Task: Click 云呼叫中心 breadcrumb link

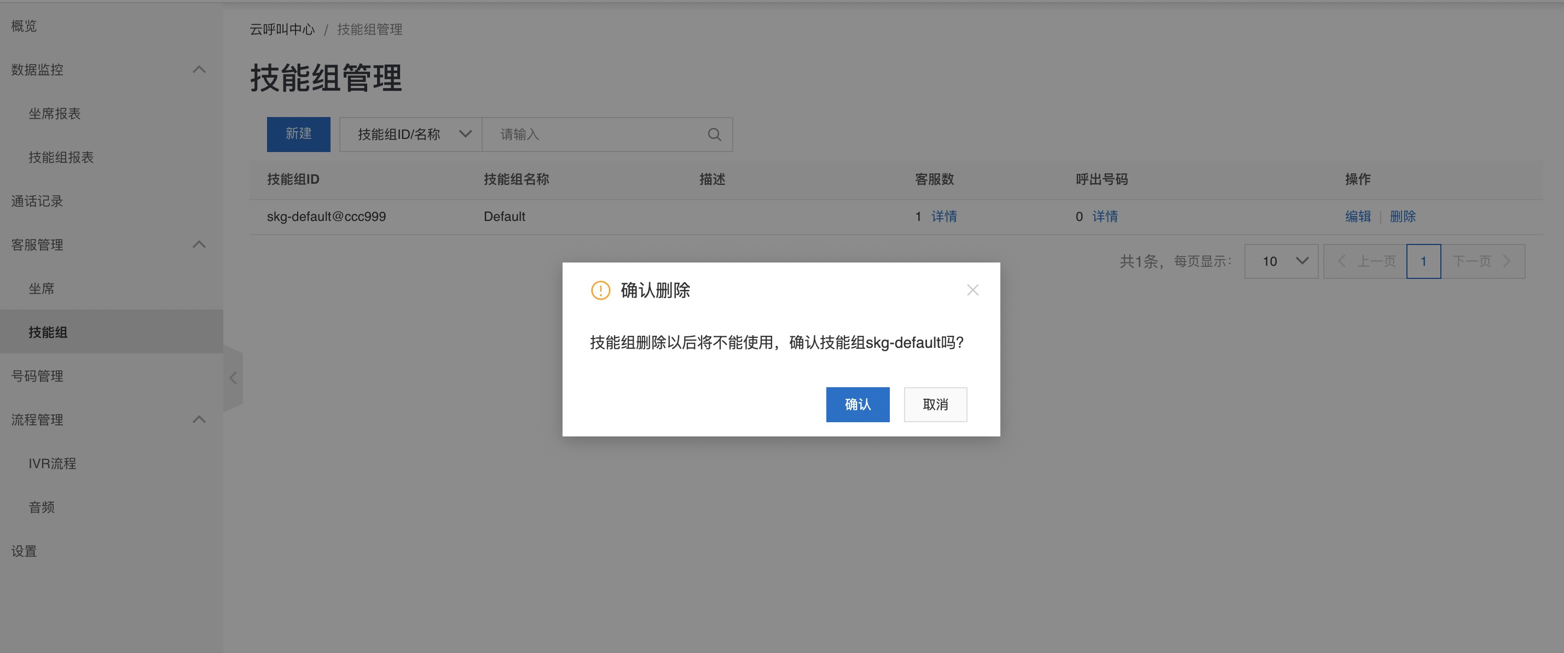Action: tap(282, 29)
